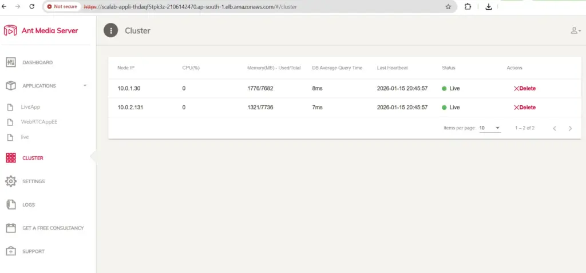Viewport: 586px width, 273px height.
Task: Open the three-dot menu beside Cluster title
Action: point(110,31)
